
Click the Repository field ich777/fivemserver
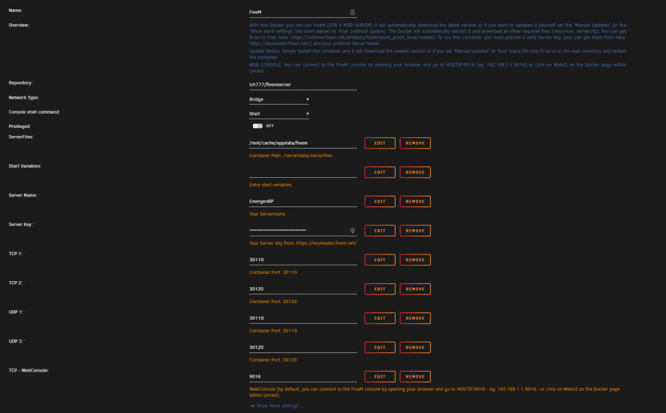point(303,85)
